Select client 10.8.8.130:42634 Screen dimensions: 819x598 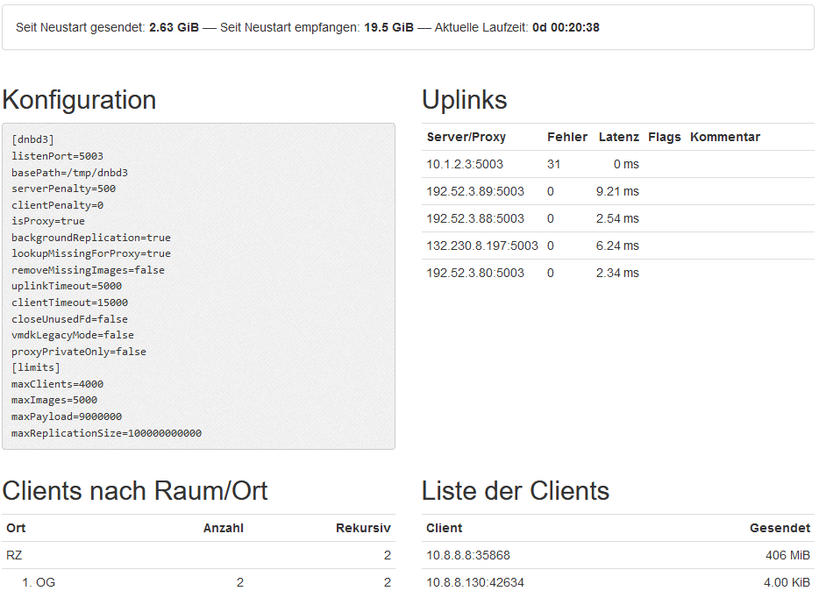(x=474, y=582)
